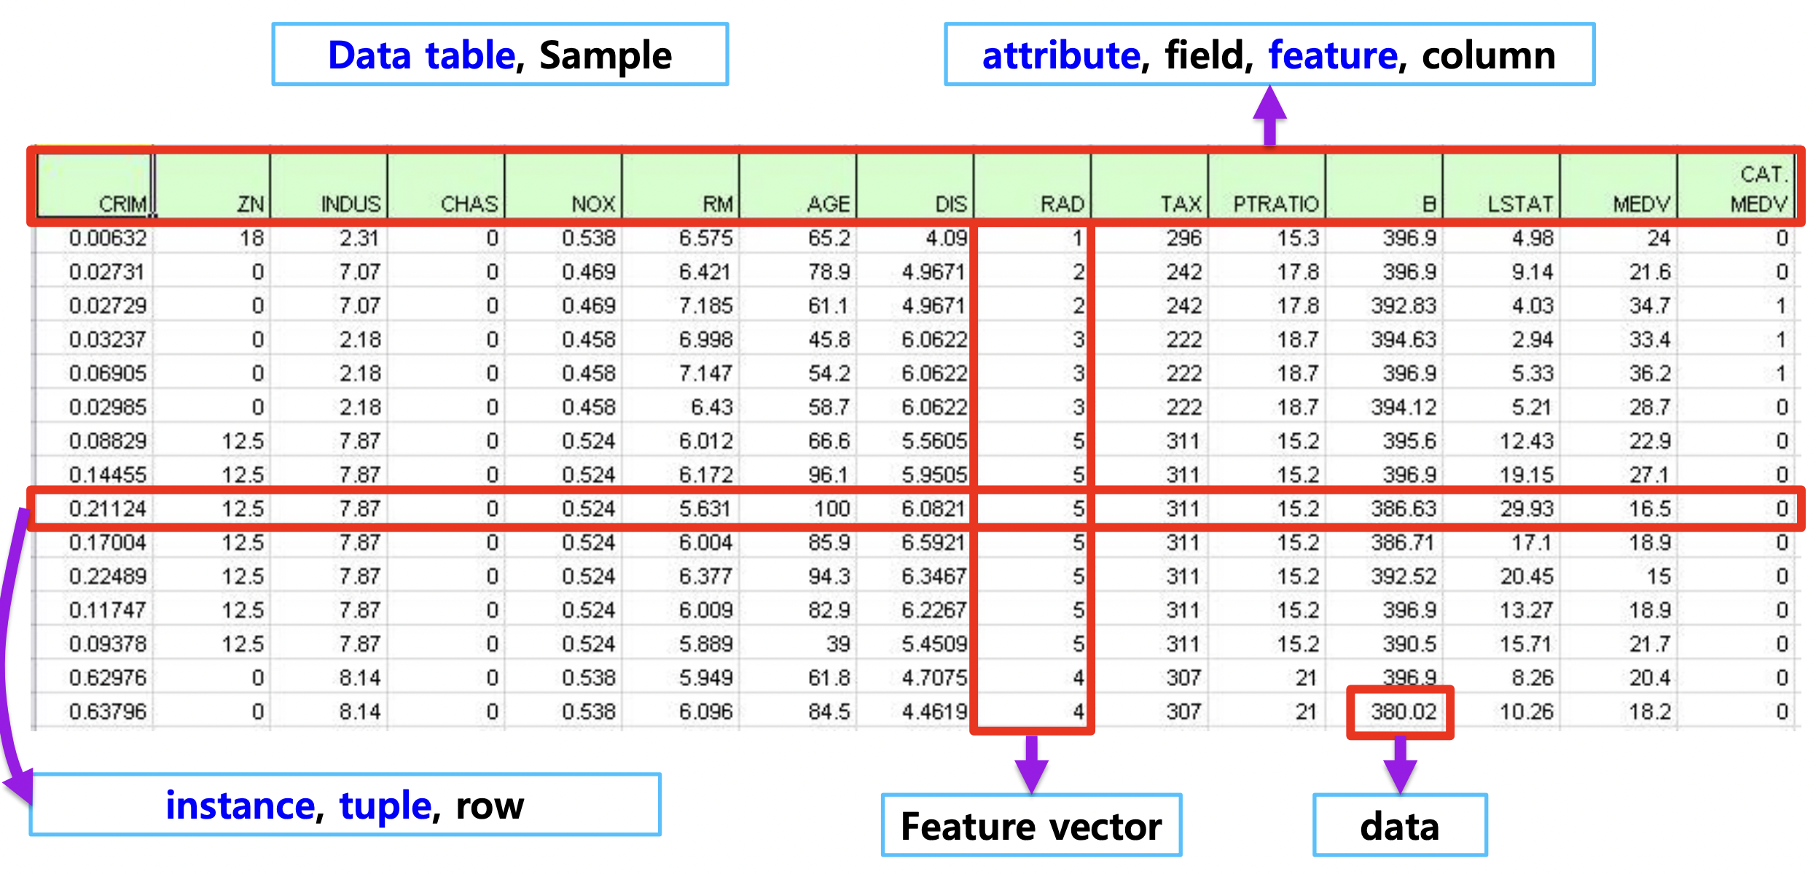Select LSTAT value 19.15

click(1503, 474)
